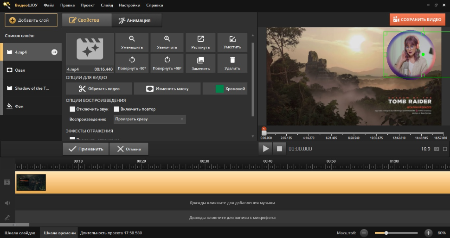Viewport: 450px width, 238px height.
Task: Click the webcam overlay in preview
Action: pyautogui.click(x=411, y=55)
